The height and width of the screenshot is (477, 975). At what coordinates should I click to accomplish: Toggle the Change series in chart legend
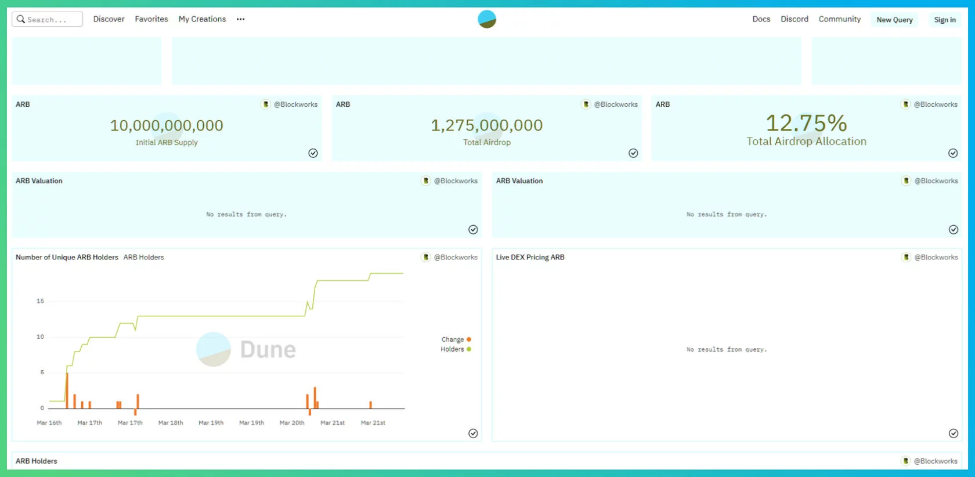click(456, 339)
